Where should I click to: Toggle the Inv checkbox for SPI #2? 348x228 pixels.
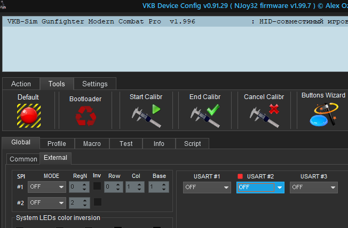point(97,202)
